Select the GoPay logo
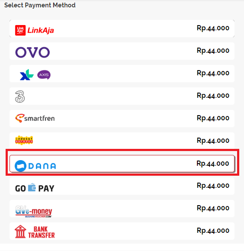Screen dimensions: 244x251 coord(35,188)
